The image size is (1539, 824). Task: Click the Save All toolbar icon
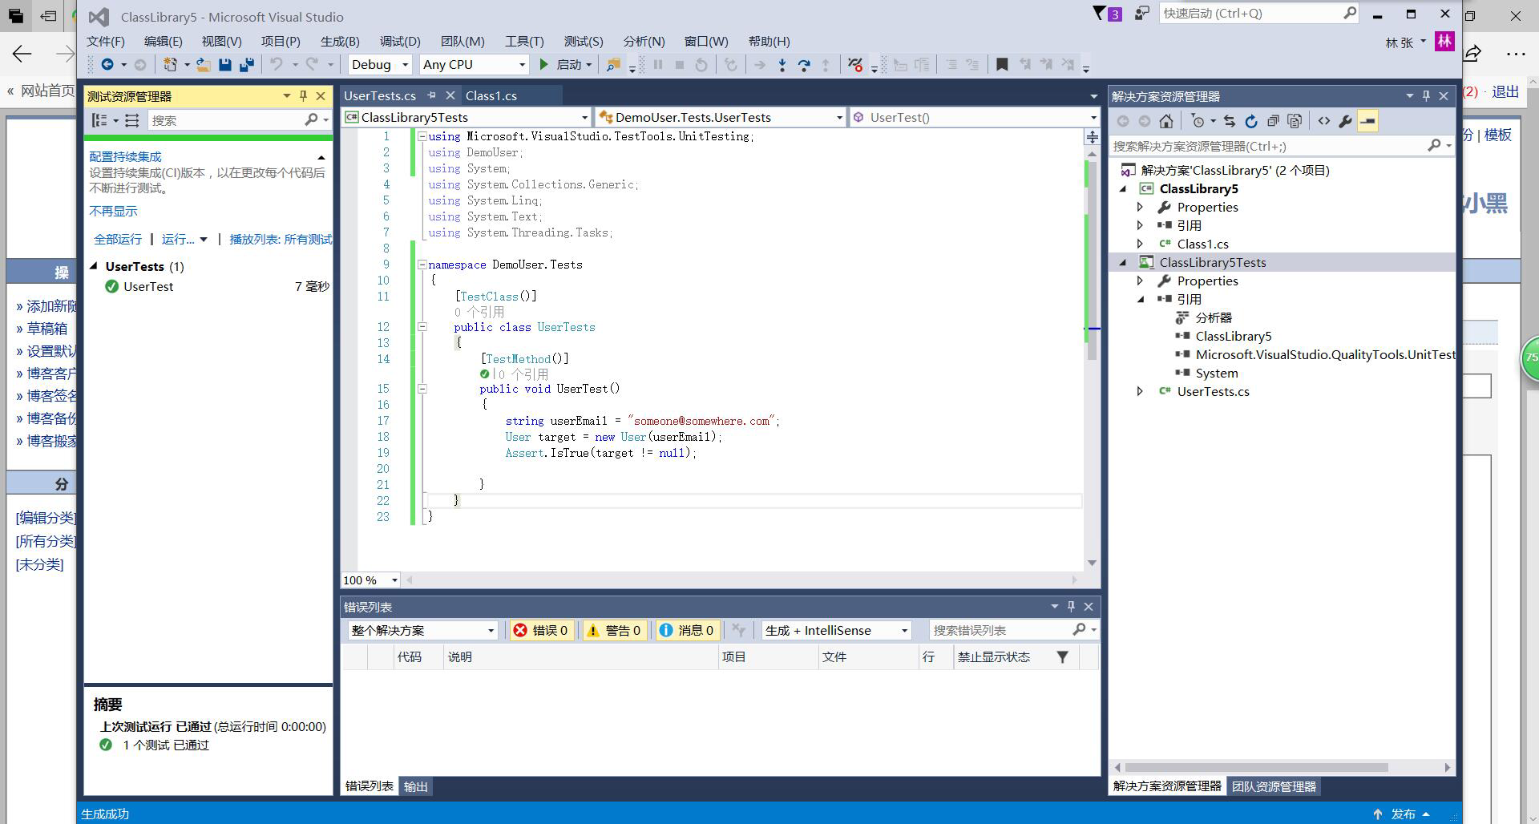pyautogui.click(x=247, y=65)
